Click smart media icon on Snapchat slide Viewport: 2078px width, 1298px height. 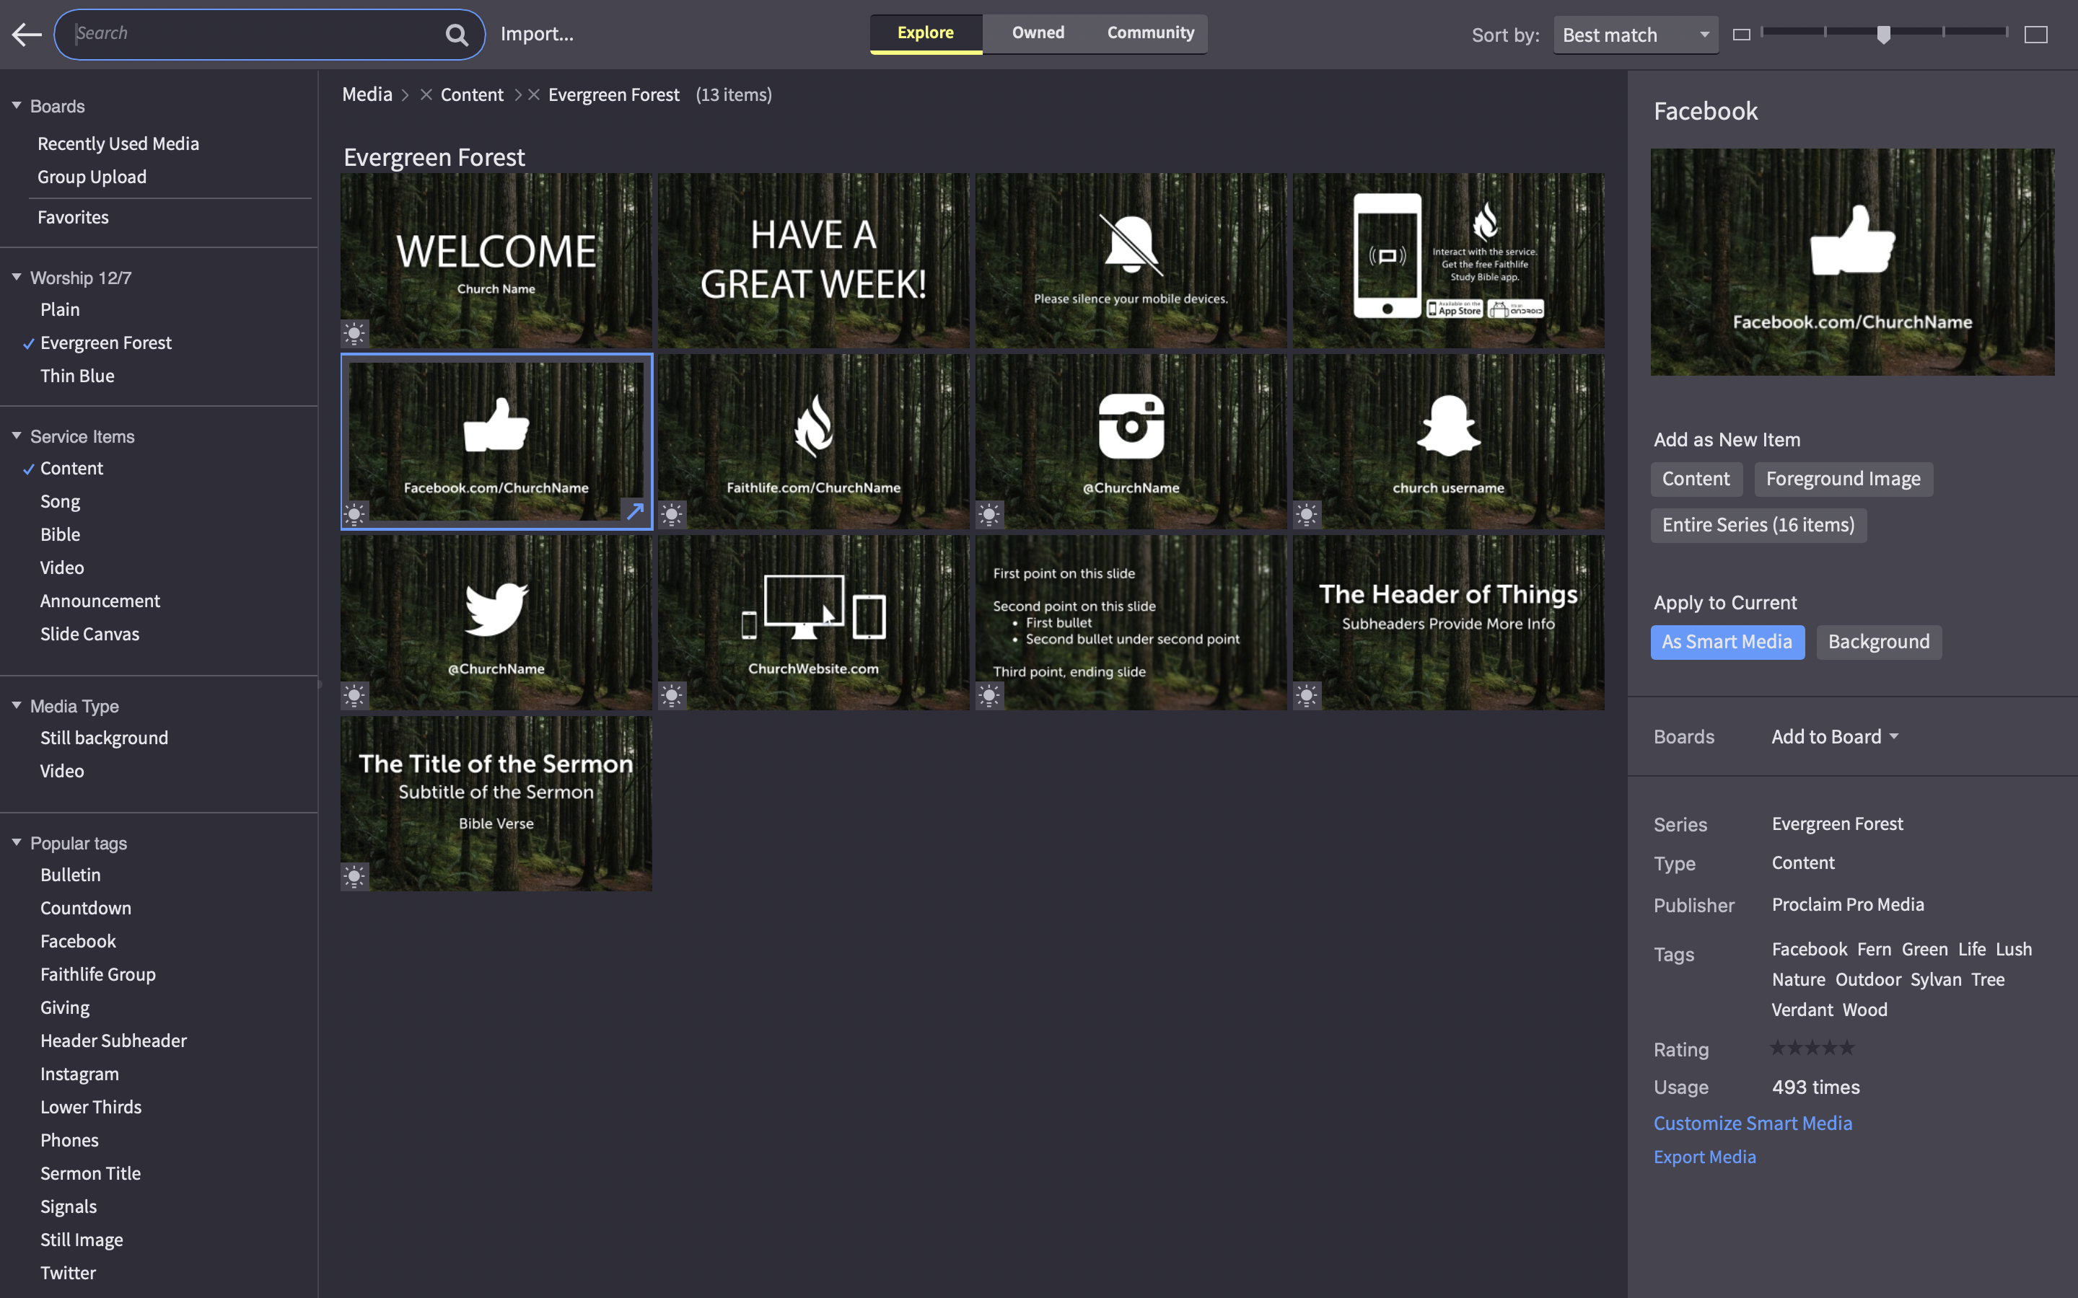point(1307,514)
